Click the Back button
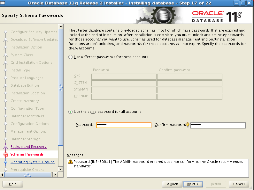254x190 pixels. pos(172,184)
